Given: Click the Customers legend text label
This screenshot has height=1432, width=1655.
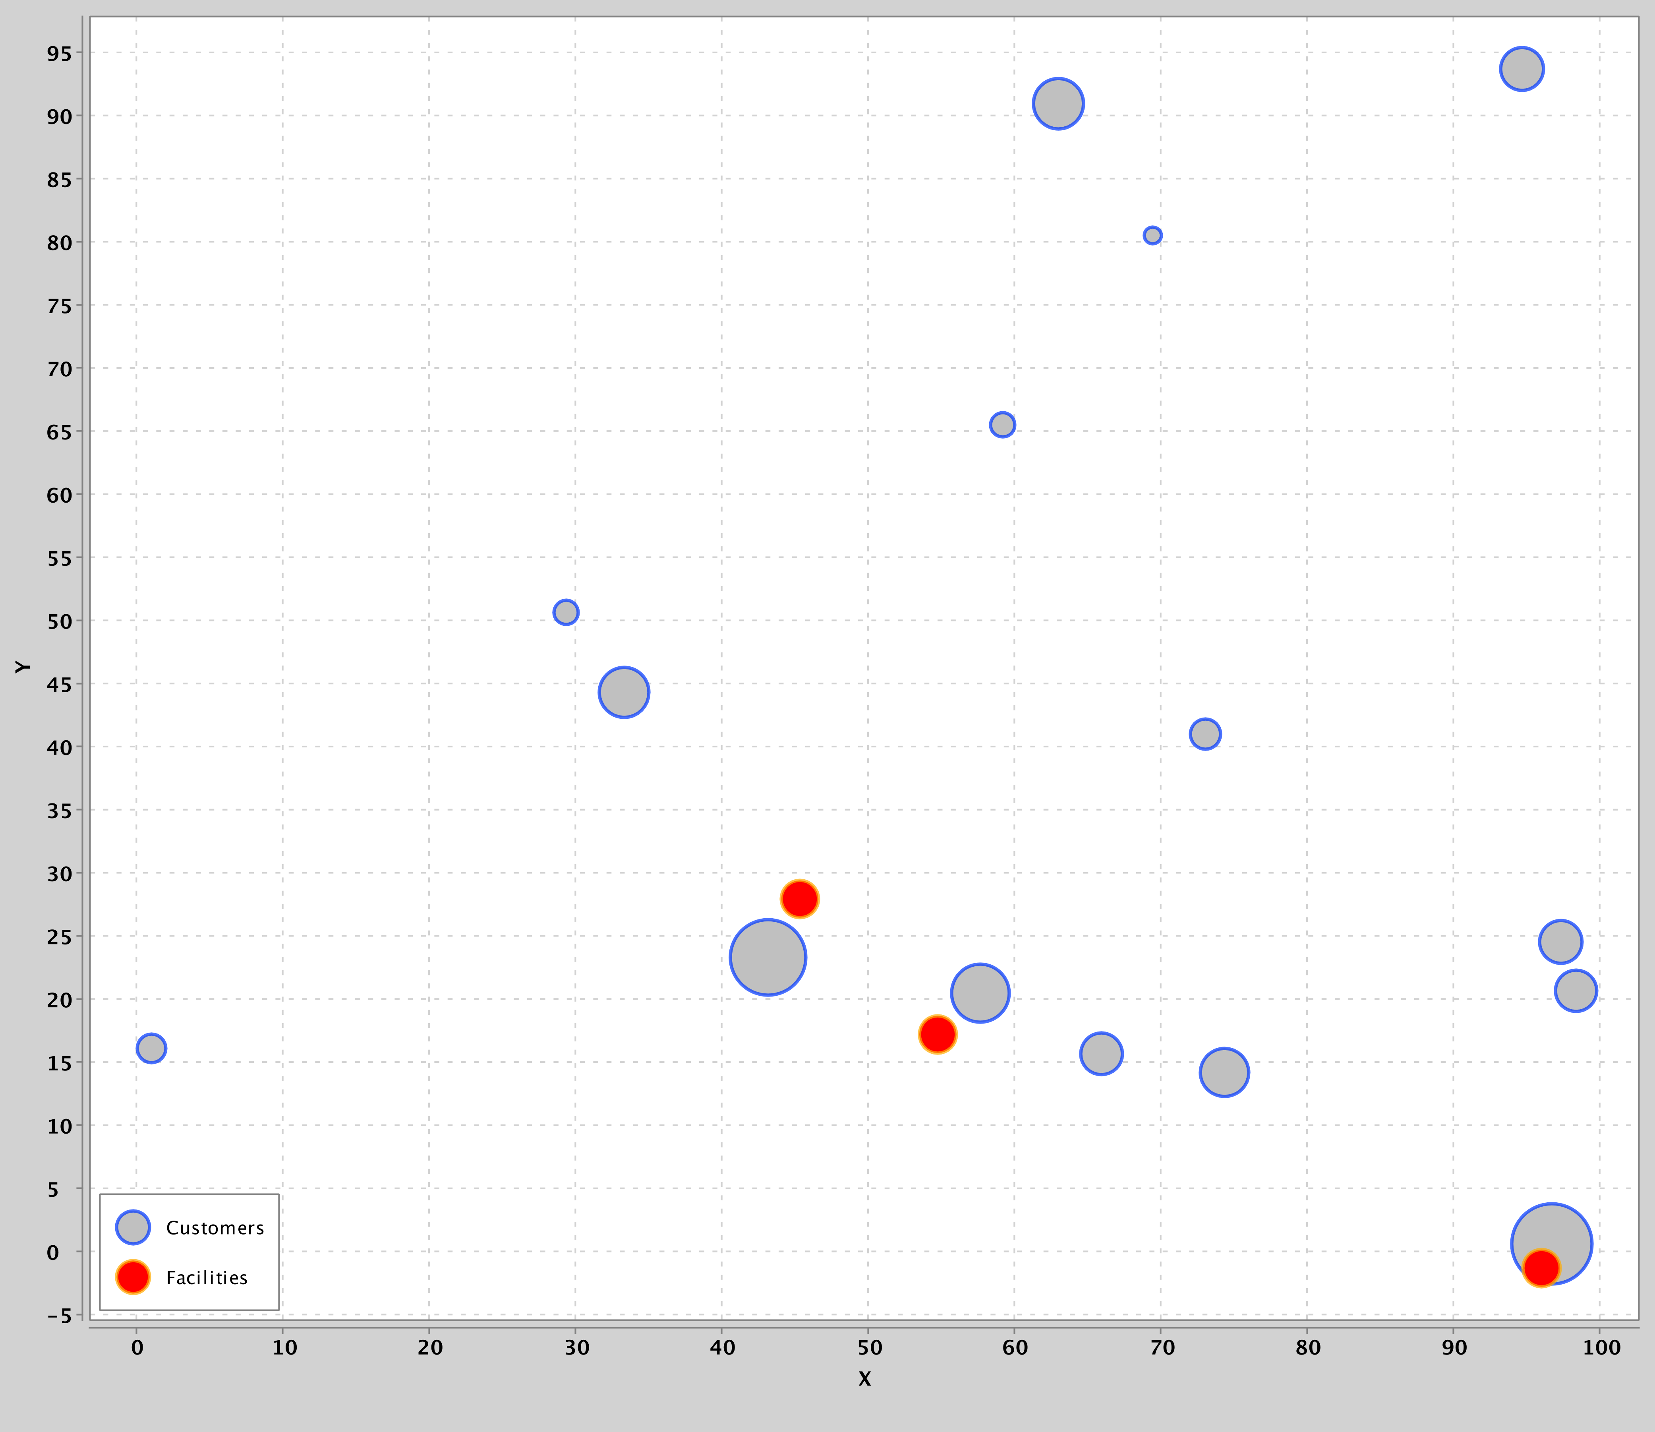Looking at the screenshot, I should [x=215, y=1228].
